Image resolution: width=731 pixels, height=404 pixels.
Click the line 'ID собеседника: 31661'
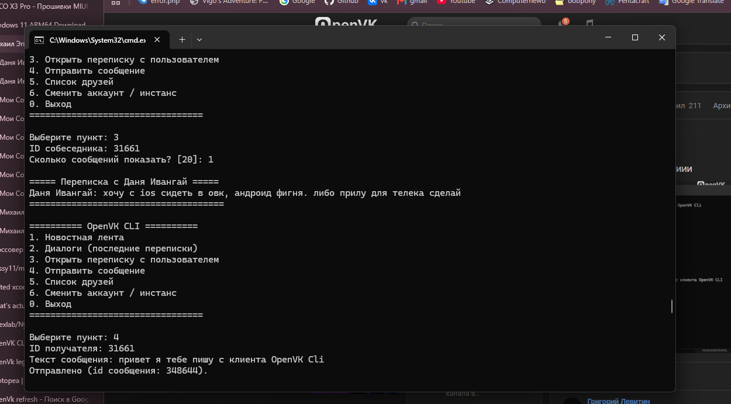85,149
